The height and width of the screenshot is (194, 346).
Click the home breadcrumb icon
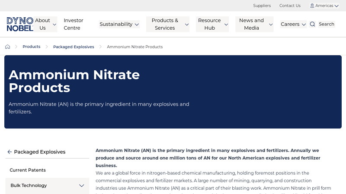click(x=7, y=47)
